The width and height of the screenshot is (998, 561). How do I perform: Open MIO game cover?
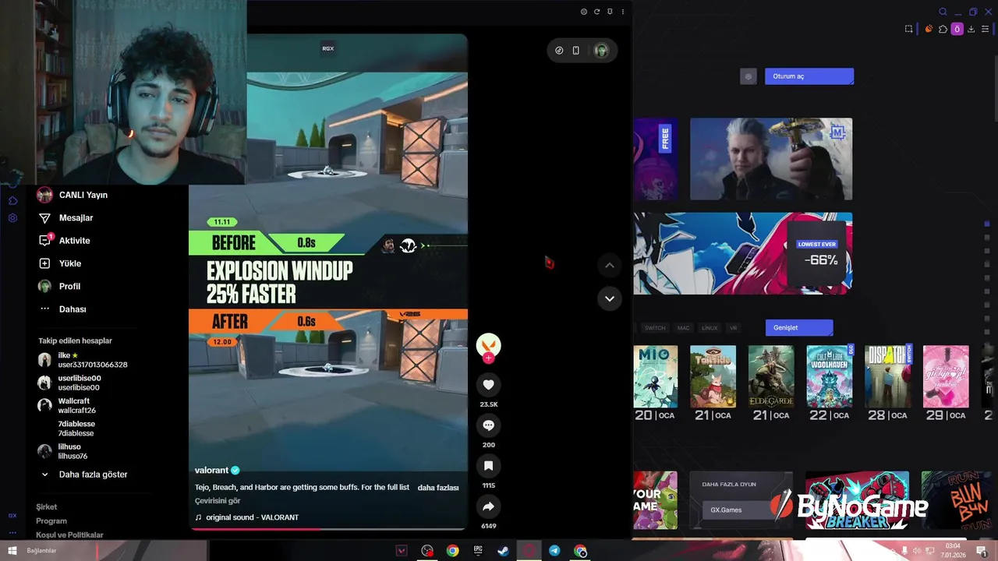coord(656,376)
